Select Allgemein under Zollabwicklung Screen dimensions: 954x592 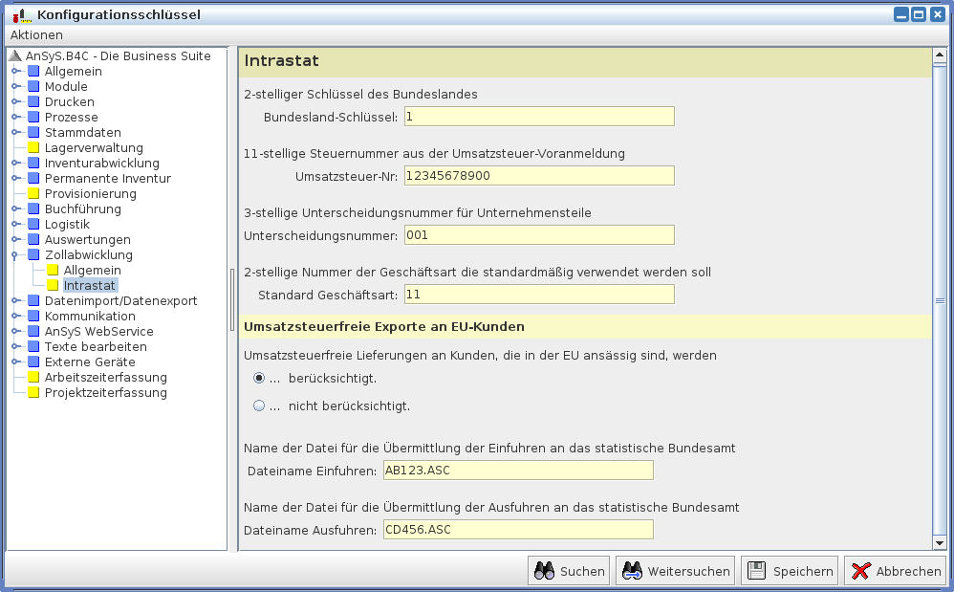point(92,271)
